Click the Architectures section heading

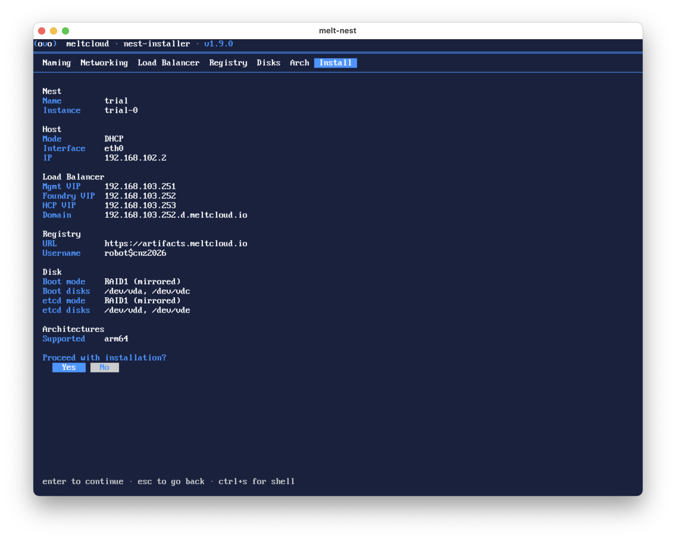73,329
